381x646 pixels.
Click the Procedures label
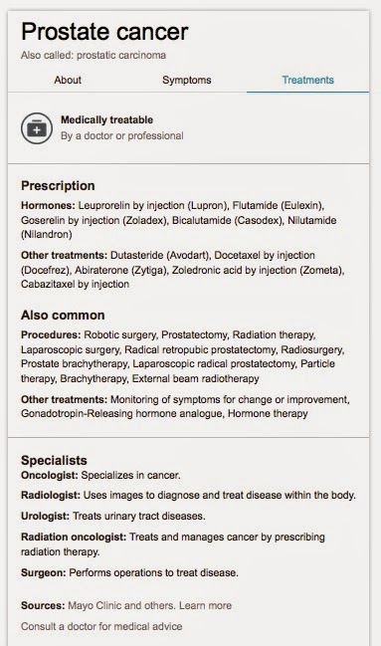coord(51,334)
